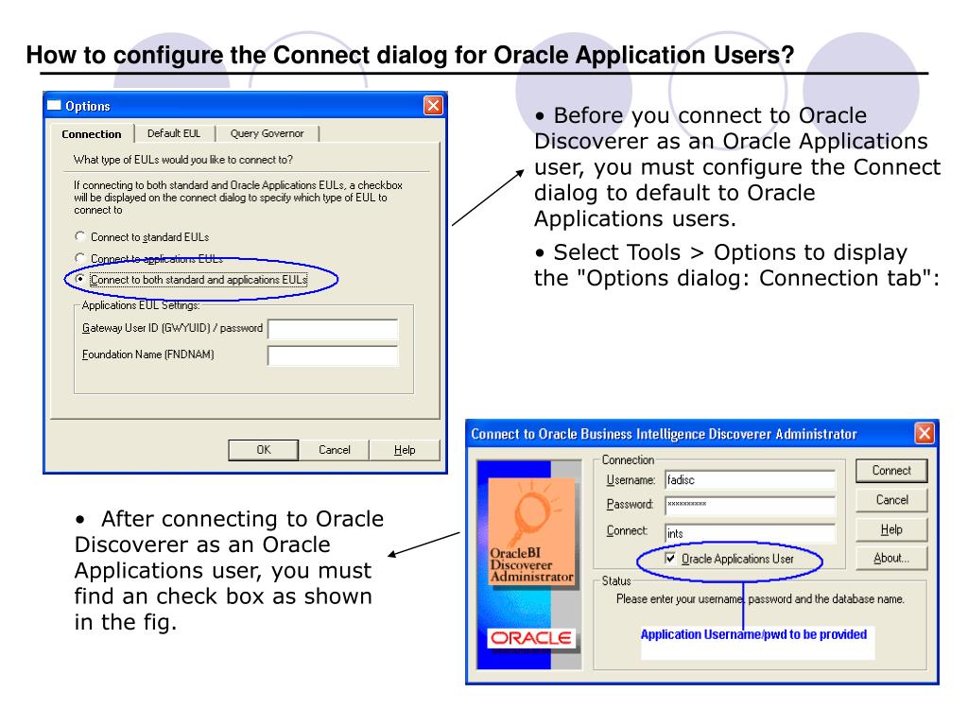The image size is (968, 726).
Task: Click OK in the Options dialog
Action: coord(264,450)
